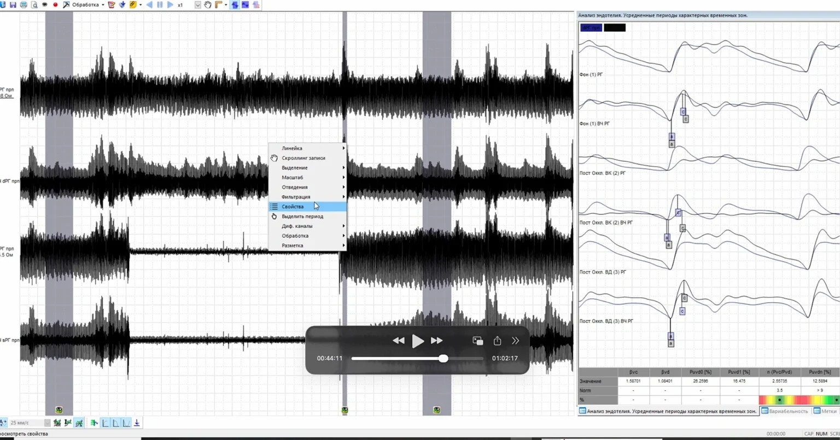
Task: Click the double-chevron more icon in the overlay
Action: click(515, 341)
